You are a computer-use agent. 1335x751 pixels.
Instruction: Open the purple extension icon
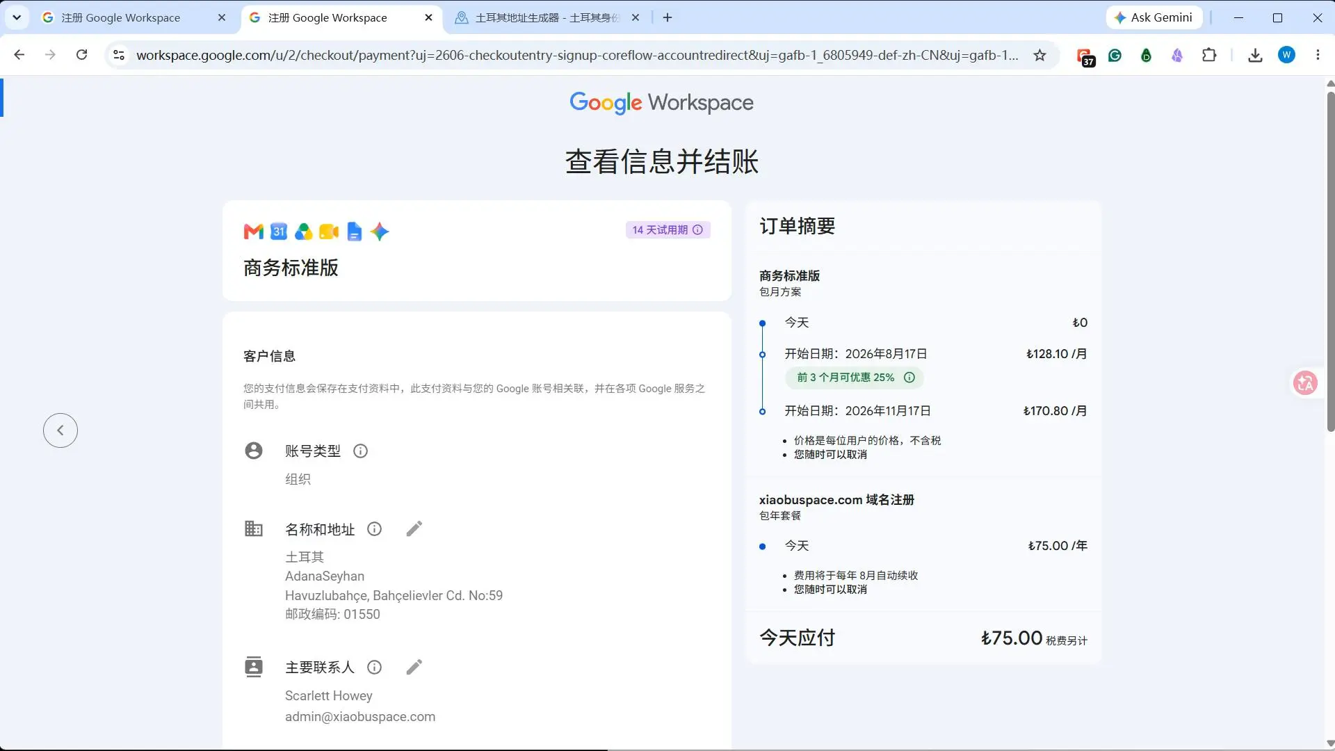(1177, 55)
